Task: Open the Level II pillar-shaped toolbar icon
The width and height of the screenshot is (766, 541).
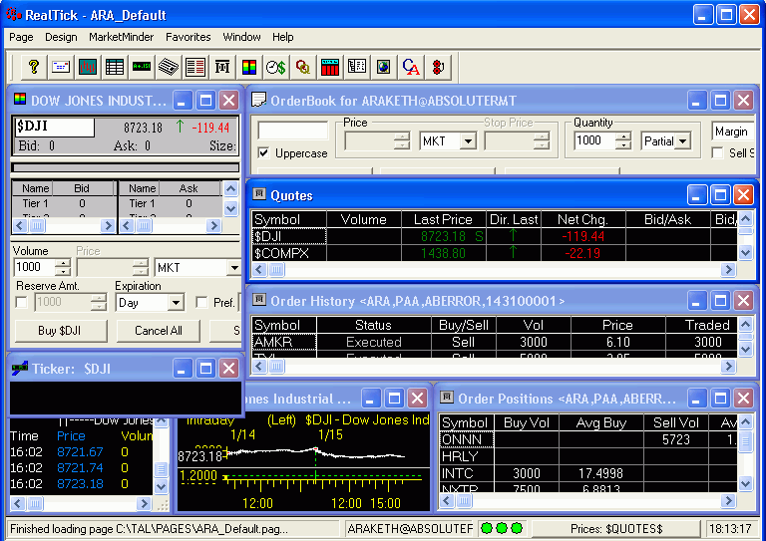Action: [222, 67]
